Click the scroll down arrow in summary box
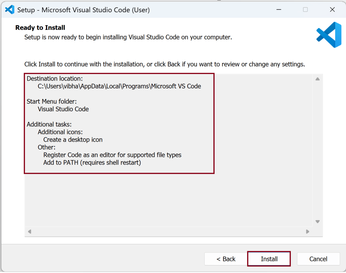The height and width of the screenshot is (273, 346). [x=317, y=221]
